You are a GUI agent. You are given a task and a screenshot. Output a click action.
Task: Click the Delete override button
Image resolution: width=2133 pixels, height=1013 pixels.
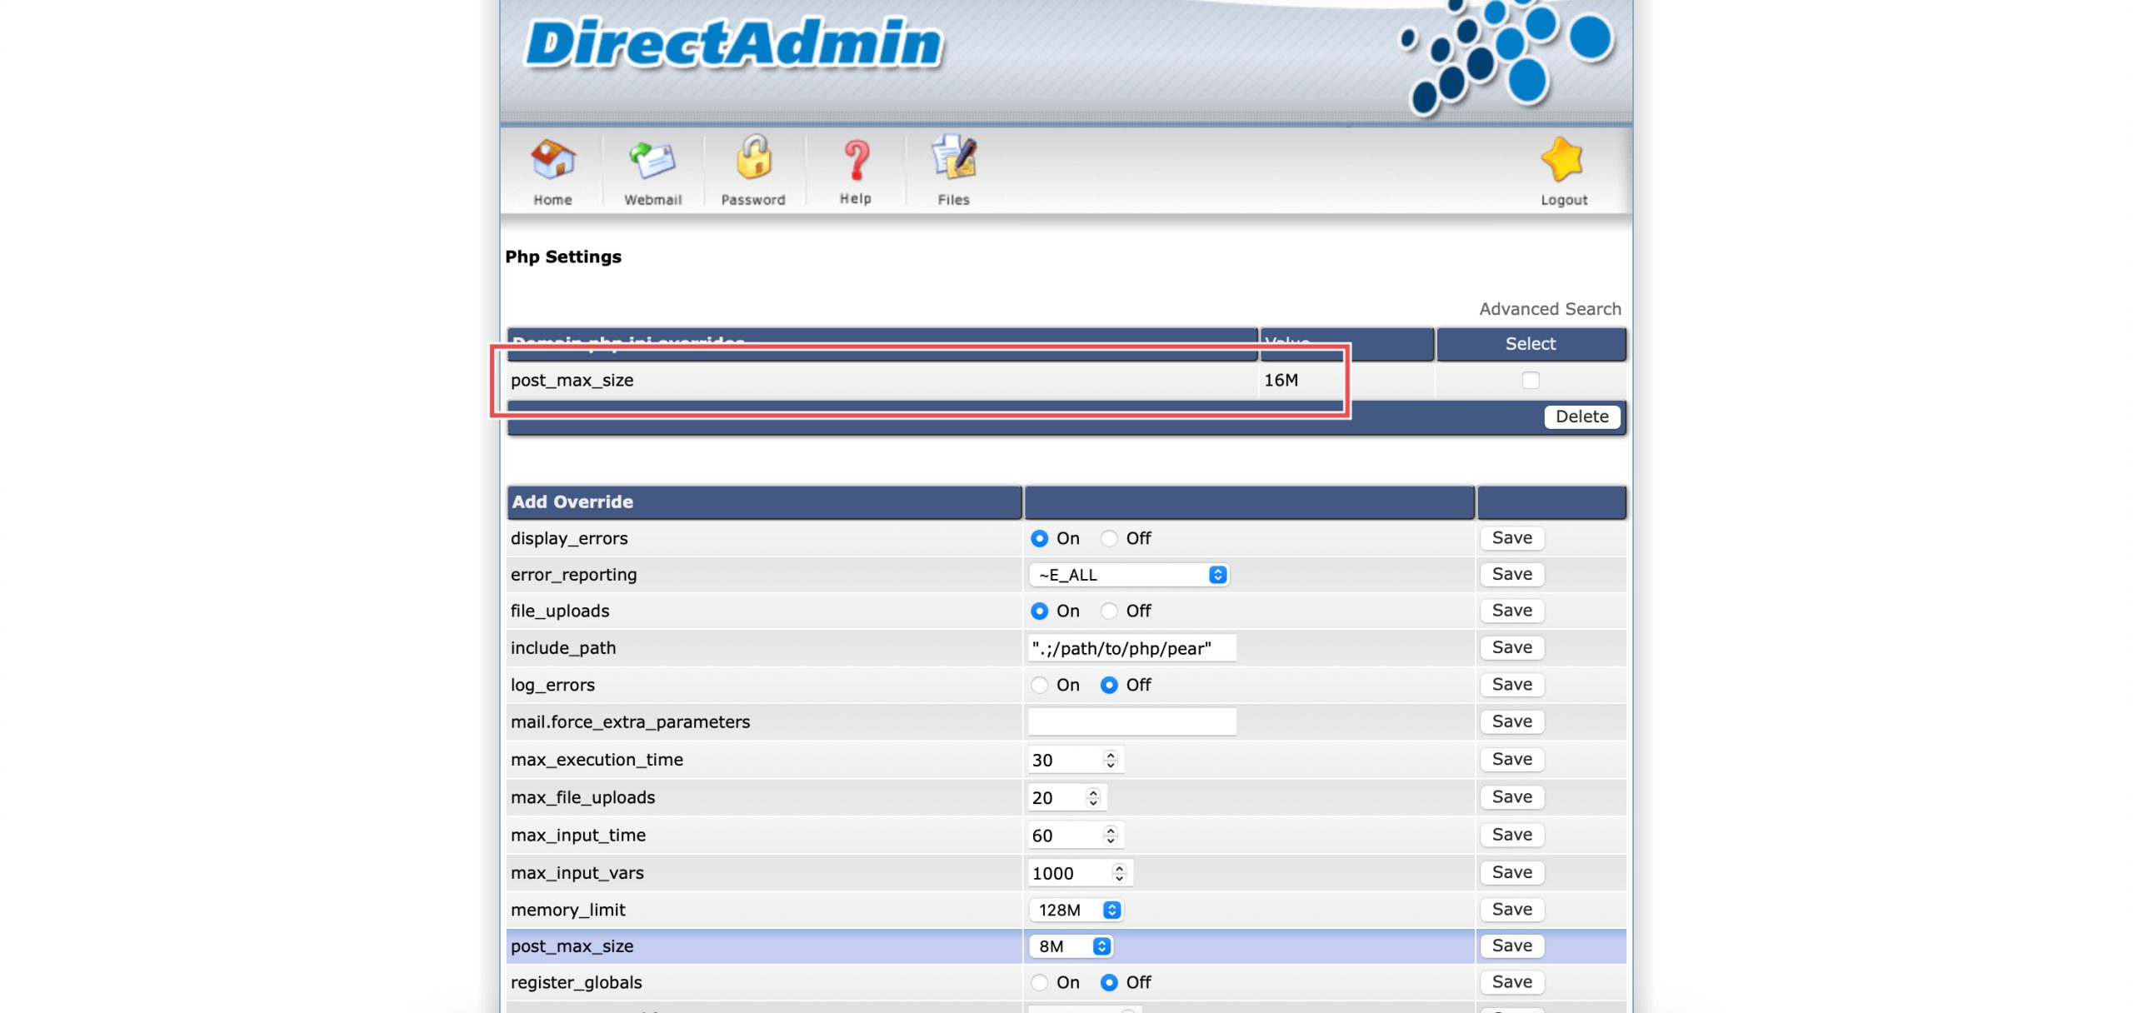(x=1581, y=417)
